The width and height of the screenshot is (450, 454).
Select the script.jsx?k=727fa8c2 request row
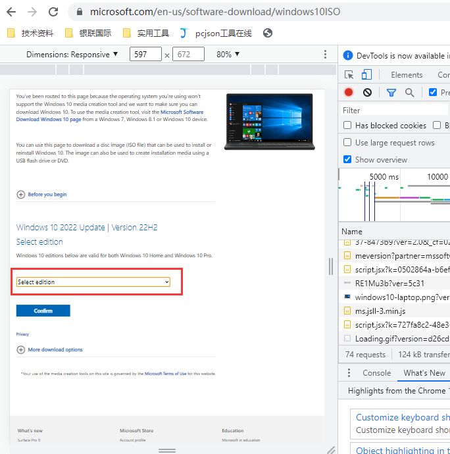click(394, 325)
